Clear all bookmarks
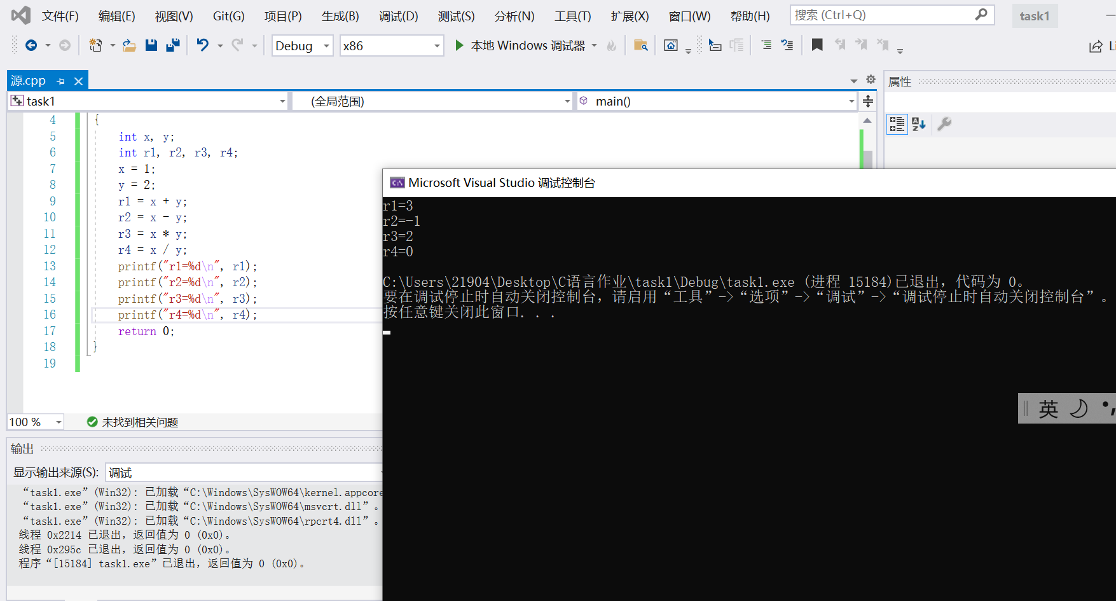 [883, 45]
